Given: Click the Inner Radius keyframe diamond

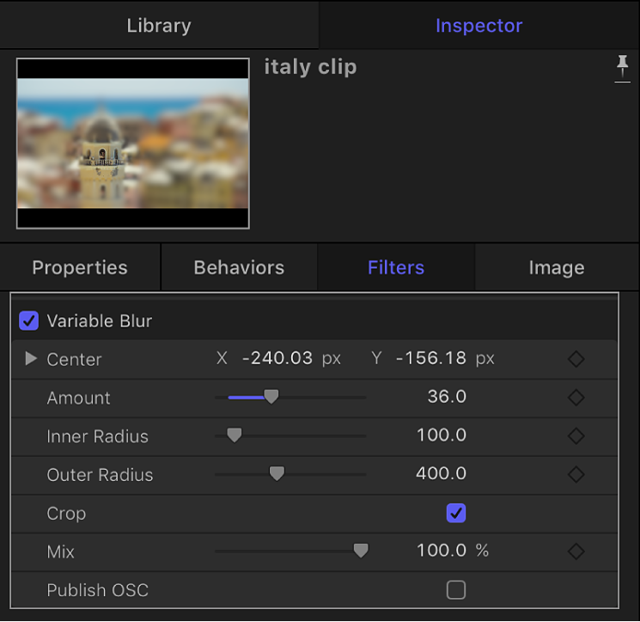Looking at the screenshot, I should [576, 436].
